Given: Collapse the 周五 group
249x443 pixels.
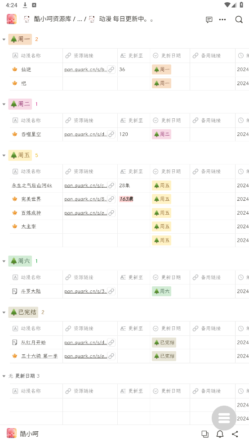Looking at the screenshot, I should click(4, 155).
